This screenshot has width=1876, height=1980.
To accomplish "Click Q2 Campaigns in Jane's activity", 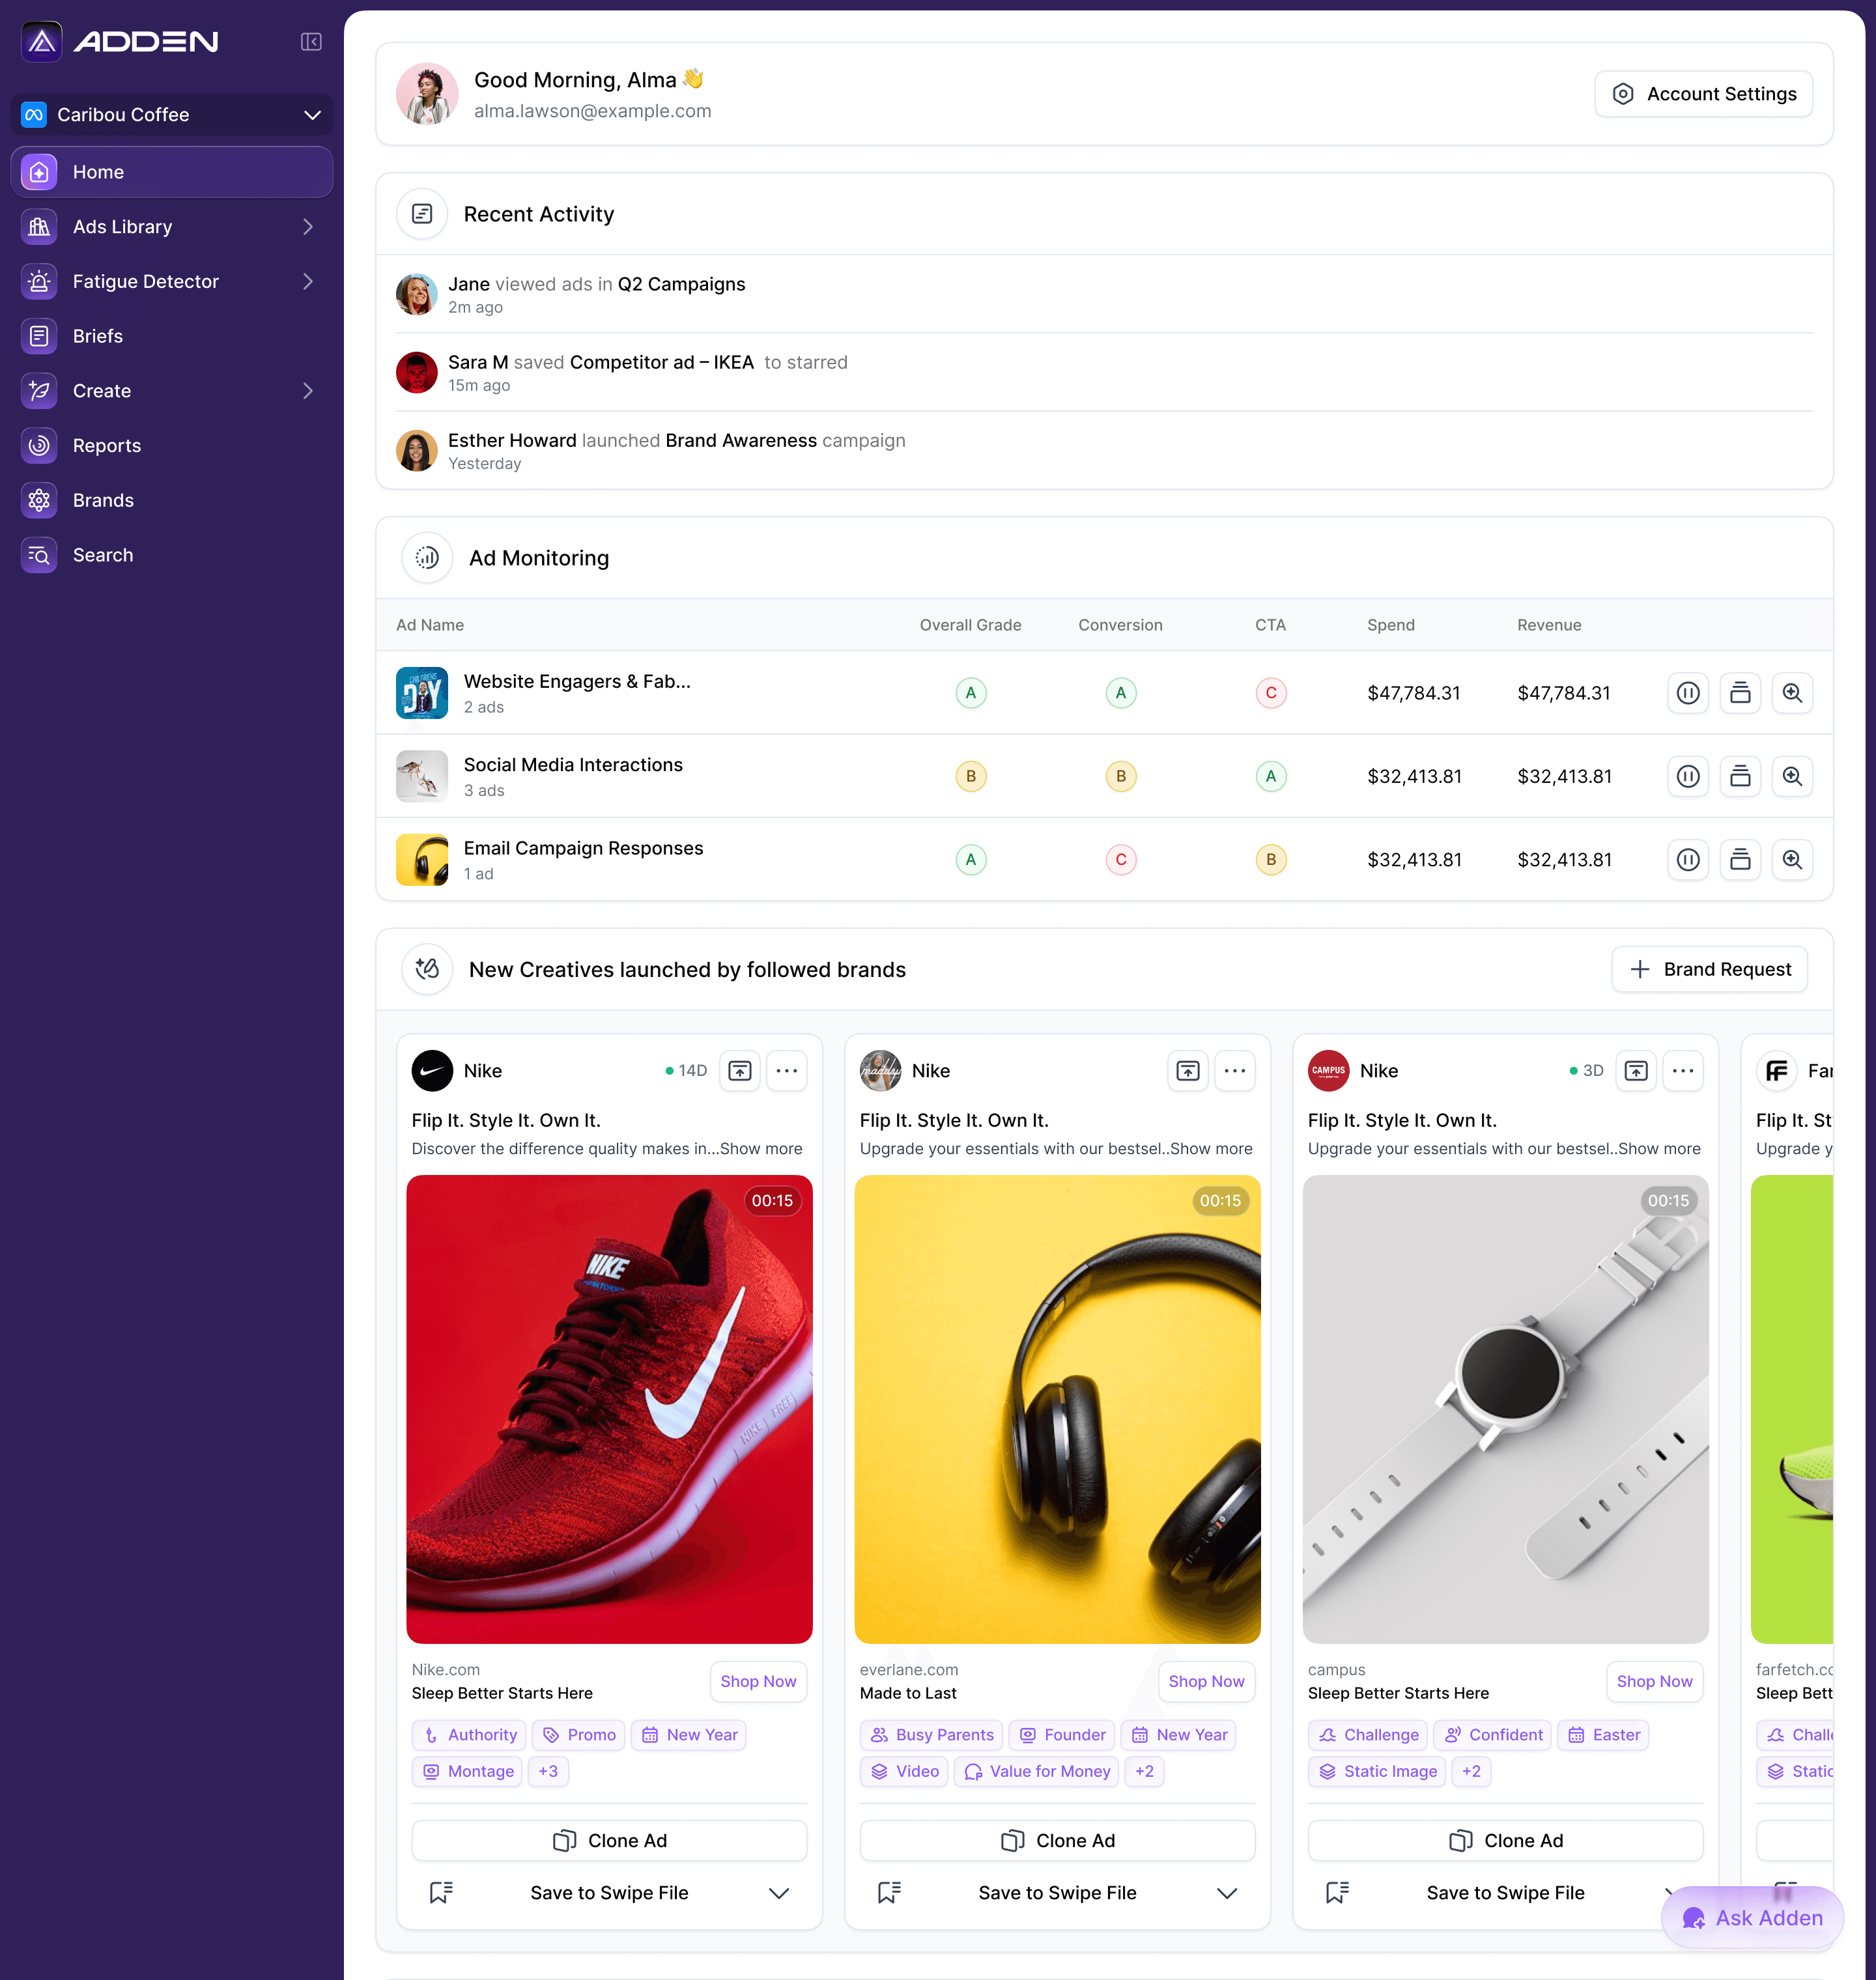I will (x=681, y=284).
